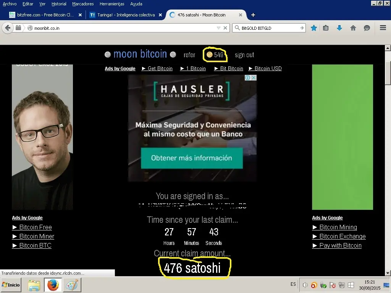Open the downloads arrow icon
Screen dimensions: 391x293
[339, 28]
